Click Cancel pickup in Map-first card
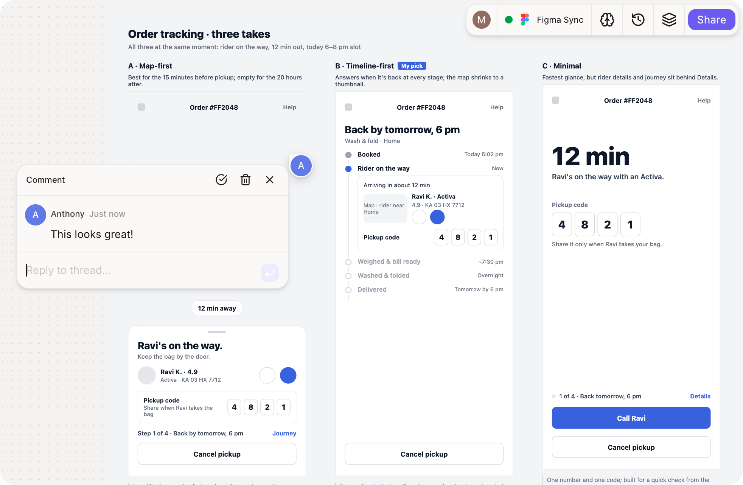The height and width of the screenshot is (485, 743). click(217, 454)
